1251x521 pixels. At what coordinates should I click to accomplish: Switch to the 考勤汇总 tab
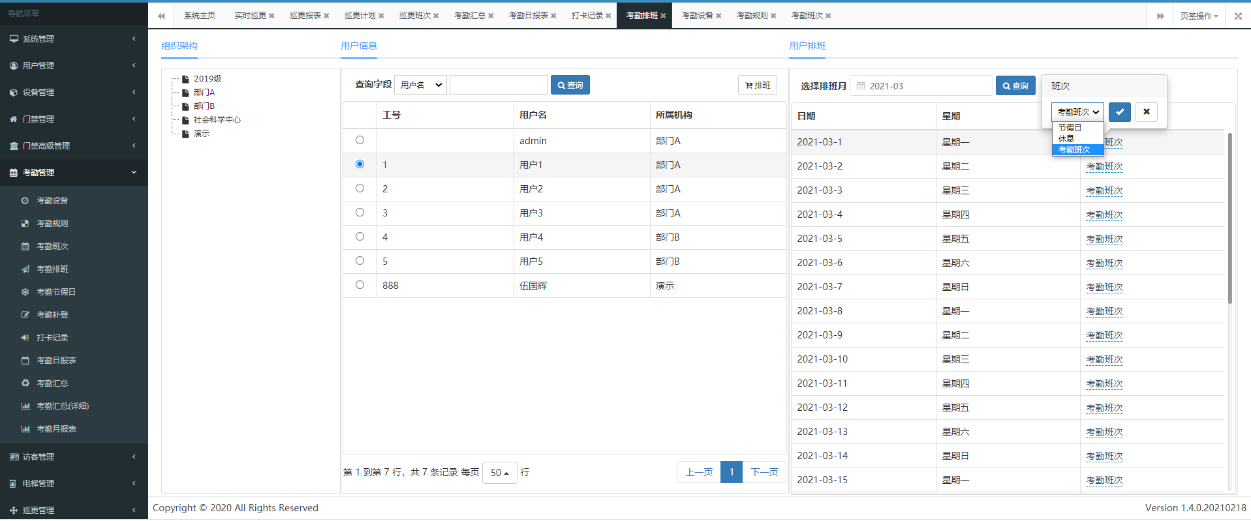[469, 16]
